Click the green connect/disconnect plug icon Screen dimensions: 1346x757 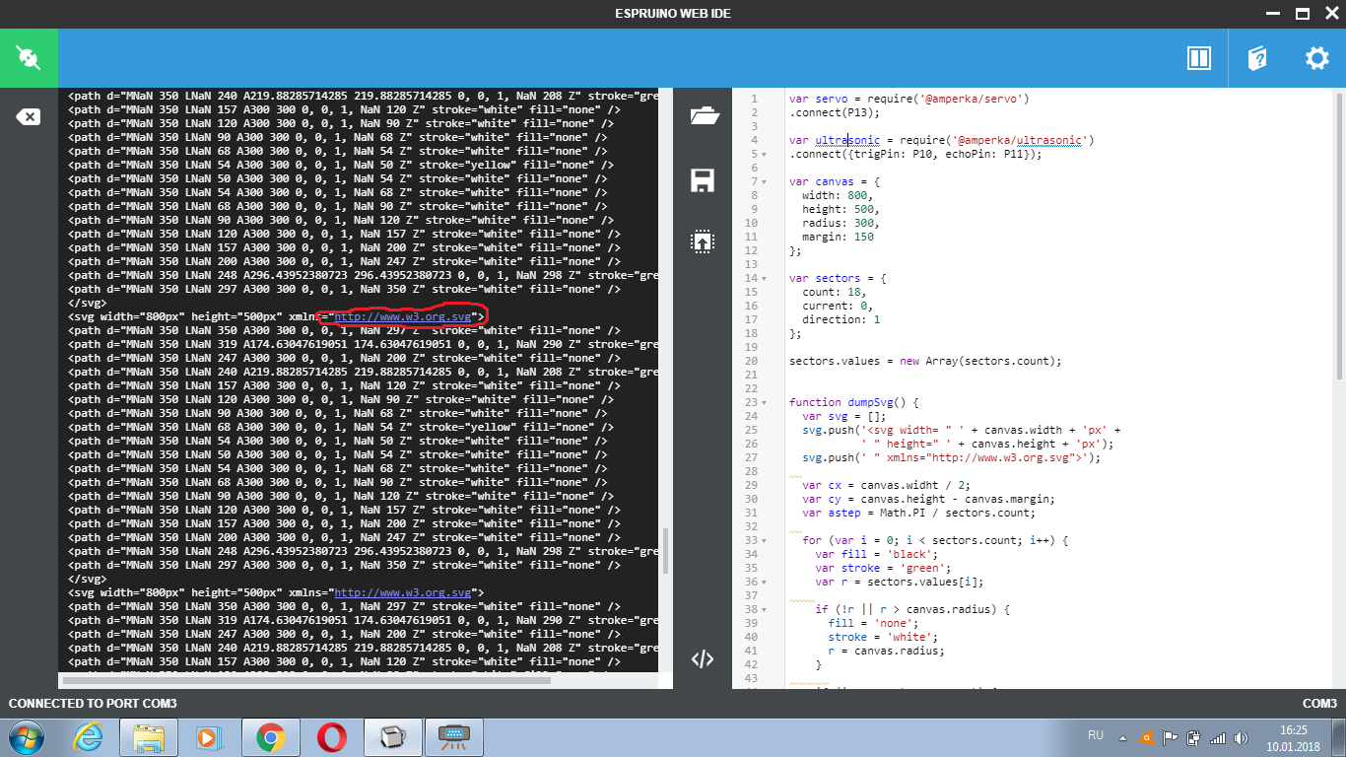click(29, 58)
